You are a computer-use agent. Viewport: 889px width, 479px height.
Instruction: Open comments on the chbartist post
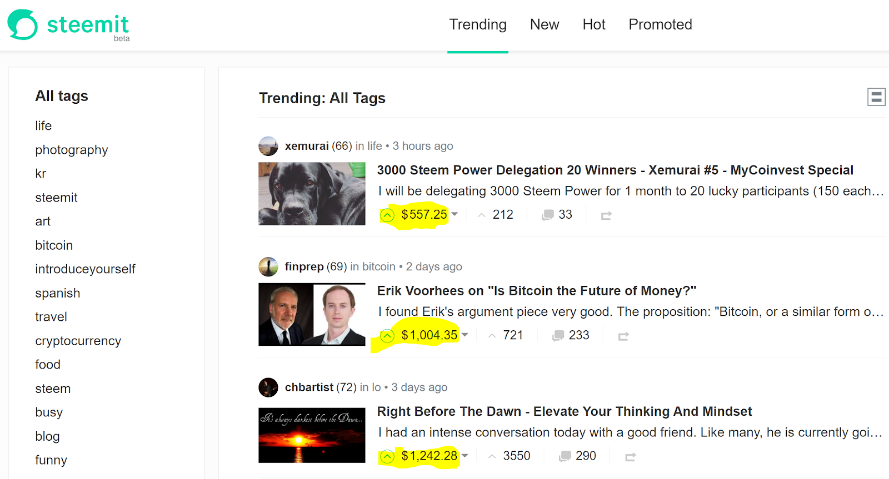578,456
